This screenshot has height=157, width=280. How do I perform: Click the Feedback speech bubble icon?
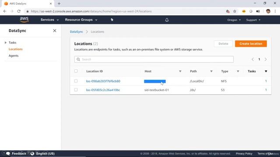tap(8, 154)
